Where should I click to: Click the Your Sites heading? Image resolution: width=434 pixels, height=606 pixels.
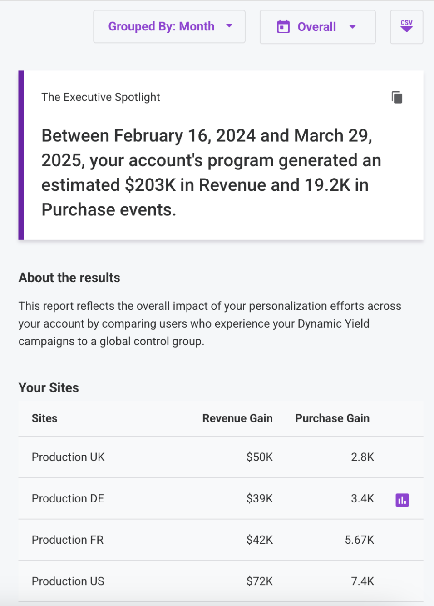point(49,387)
